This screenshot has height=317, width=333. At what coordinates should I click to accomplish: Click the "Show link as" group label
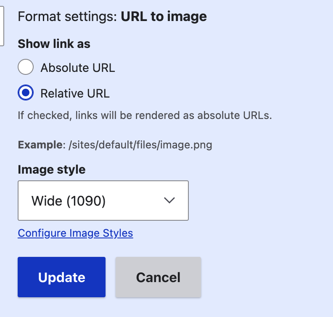tap(54, 44)
